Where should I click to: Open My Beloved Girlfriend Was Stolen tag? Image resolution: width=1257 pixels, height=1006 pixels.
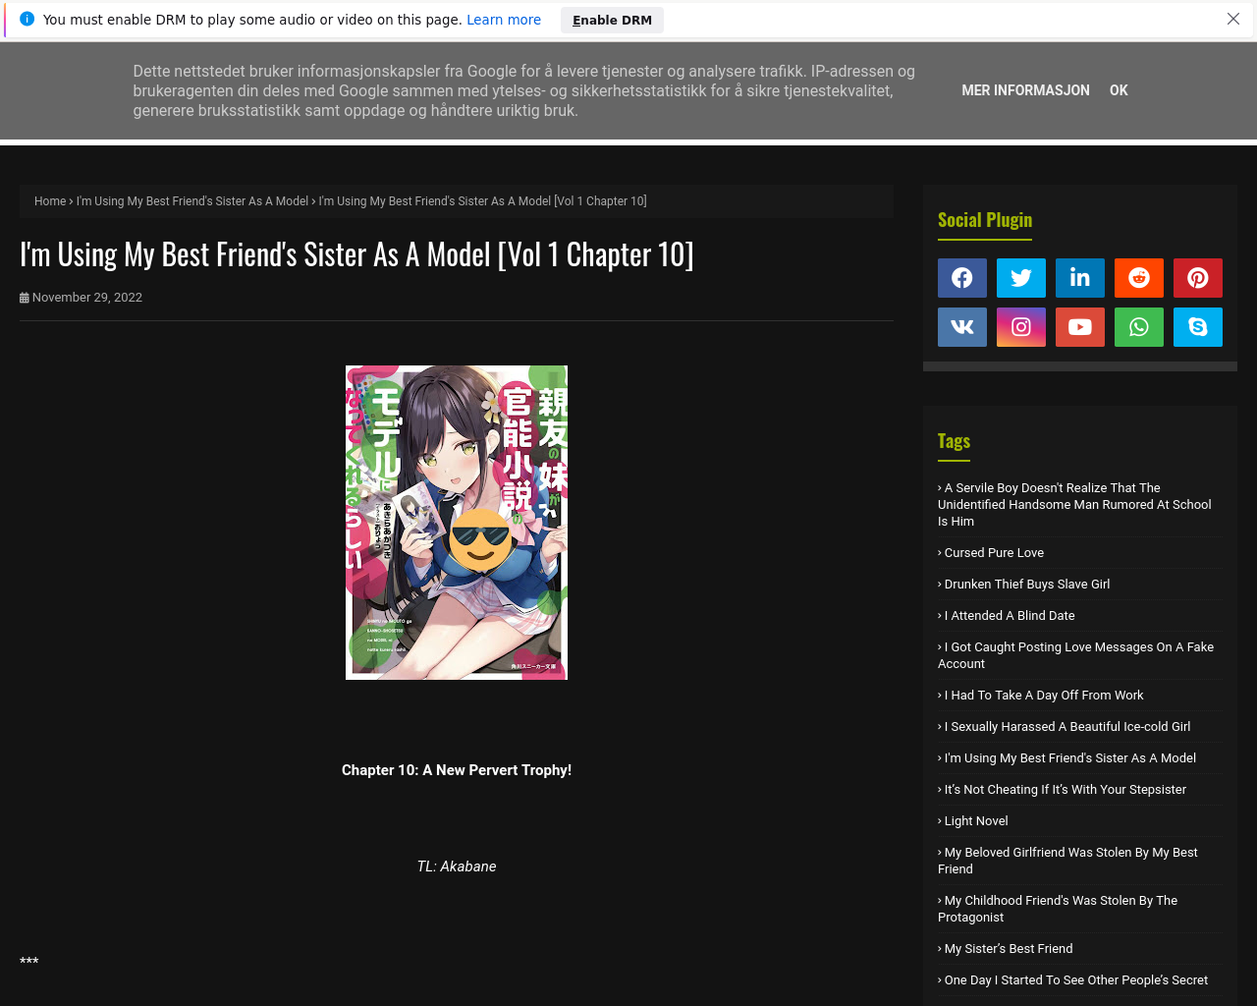pos(1067,861)
